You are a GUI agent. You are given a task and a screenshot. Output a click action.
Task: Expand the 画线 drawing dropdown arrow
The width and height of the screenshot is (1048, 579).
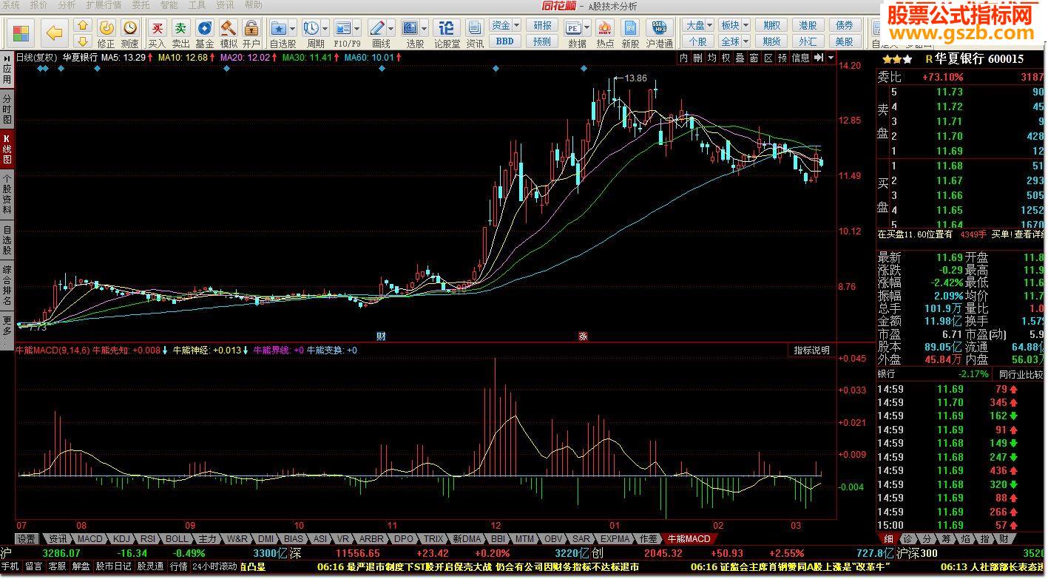click(392, 29)
